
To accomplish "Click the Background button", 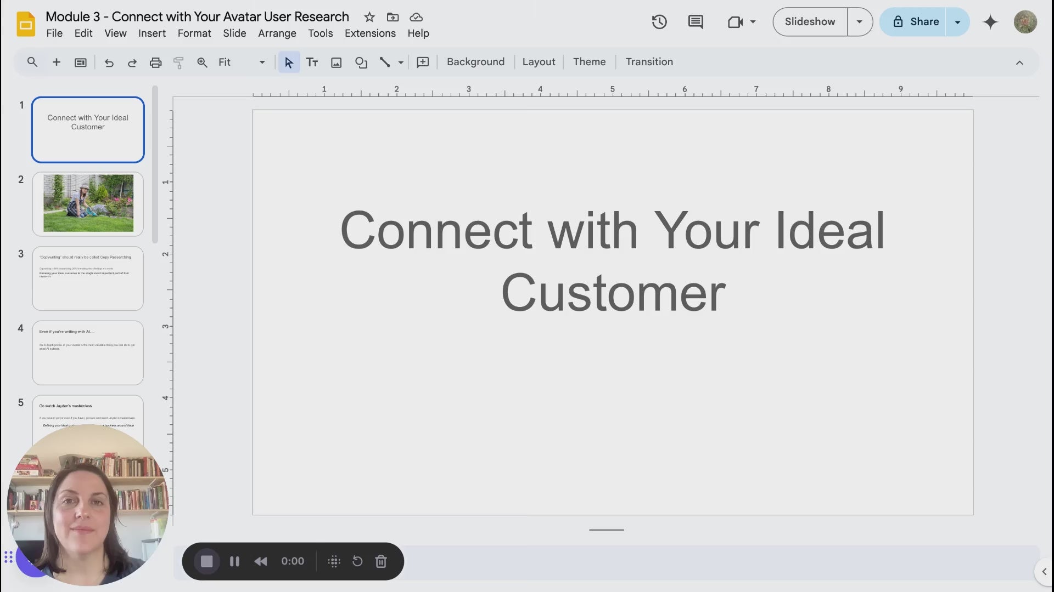I will [x=475, y=62].
